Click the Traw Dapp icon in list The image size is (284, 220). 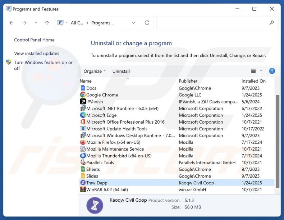[83, 183]
